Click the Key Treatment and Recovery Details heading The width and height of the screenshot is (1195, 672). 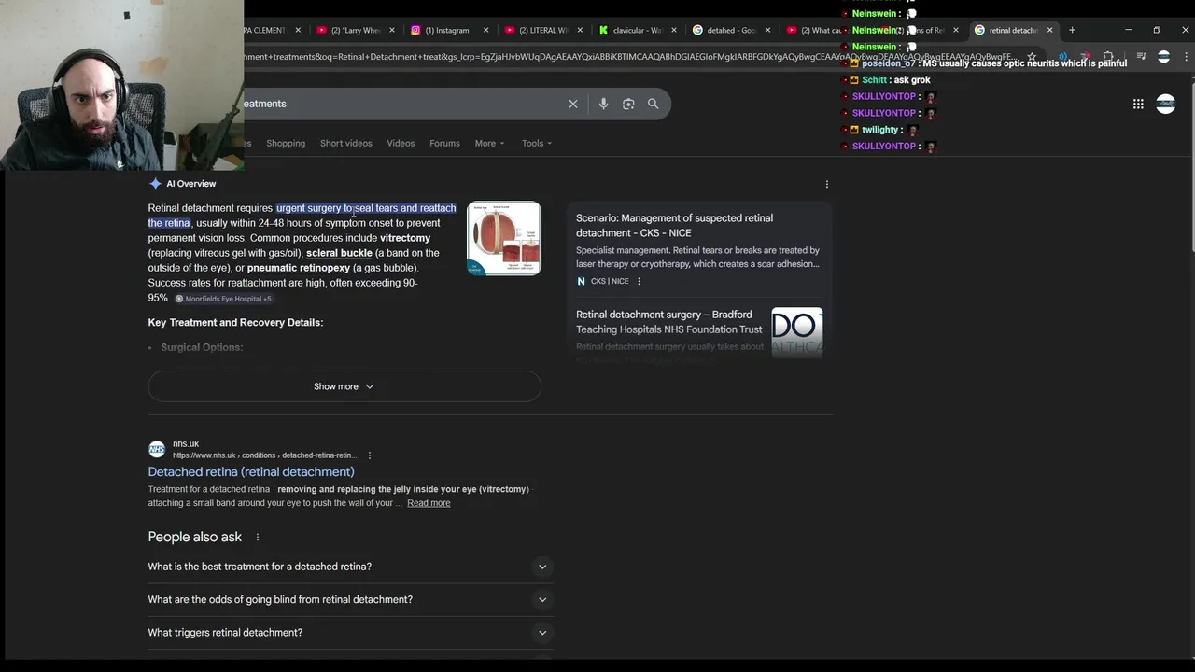click(235, 323)
